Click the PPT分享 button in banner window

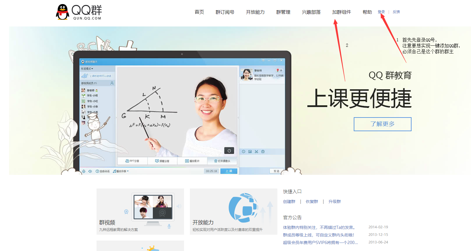click(x=132, y=161)
